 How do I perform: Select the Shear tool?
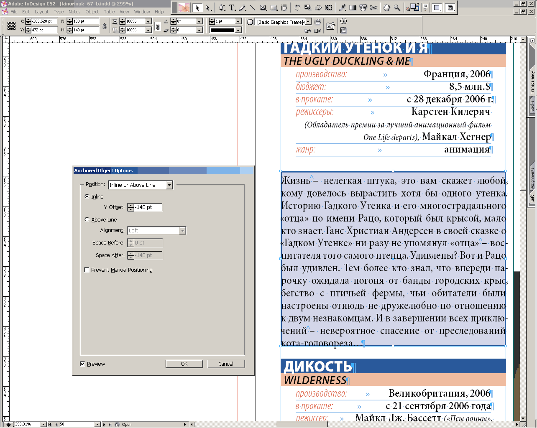(318, 8)
